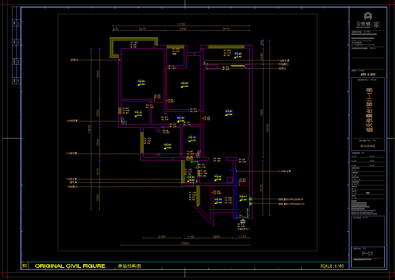Click the 燃气表 annotation label
This screenshot has width=395, height=280.
pos(73,182)
